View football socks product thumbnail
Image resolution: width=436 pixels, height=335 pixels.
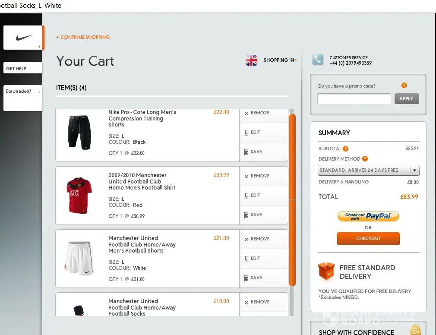click(x=79, y=310)
